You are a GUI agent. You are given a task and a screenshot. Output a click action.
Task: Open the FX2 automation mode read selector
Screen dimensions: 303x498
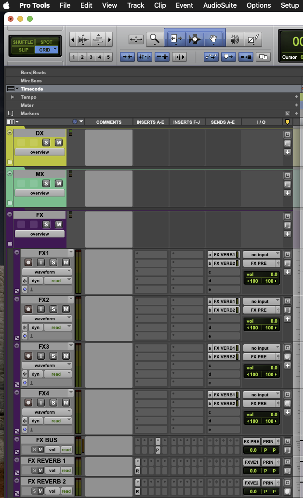pos(58,328)
